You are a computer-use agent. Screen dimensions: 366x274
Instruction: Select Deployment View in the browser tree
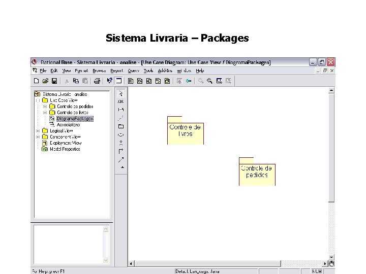66,143
